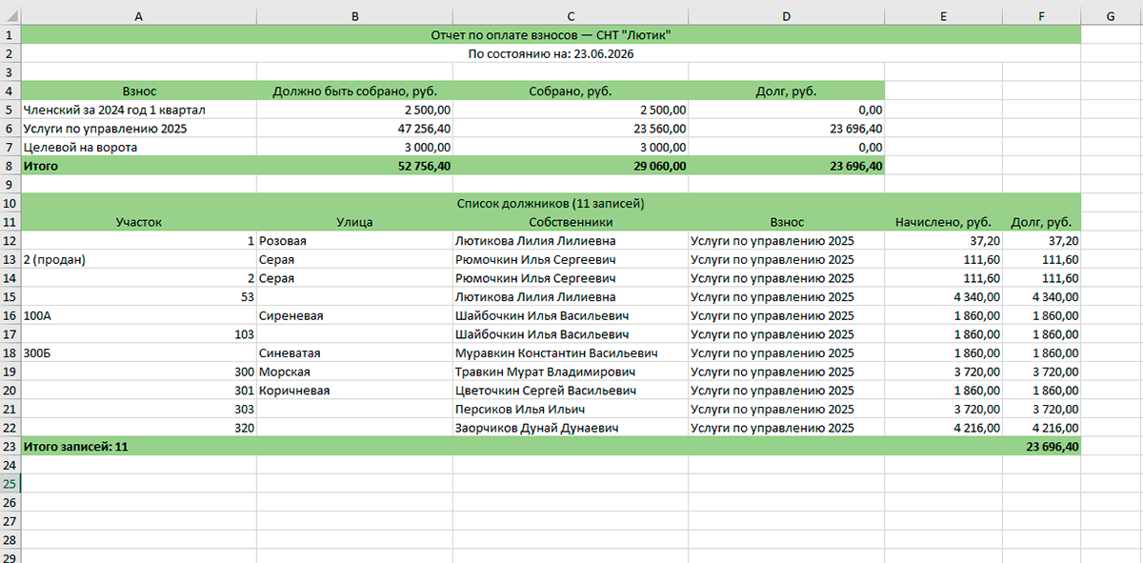Select owner "Муравкин Константин Васильевич"

pos(571,352)
